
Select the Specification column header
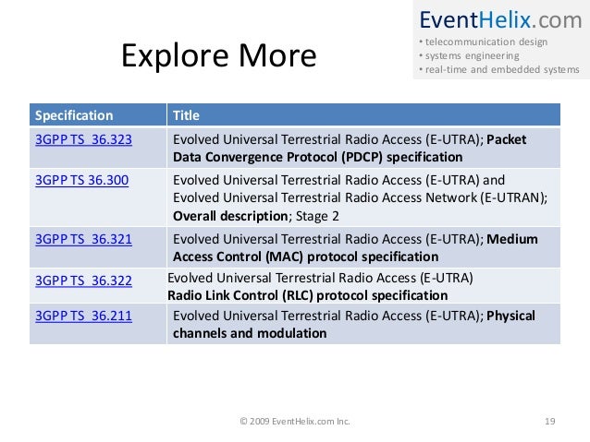coord(98,115)
